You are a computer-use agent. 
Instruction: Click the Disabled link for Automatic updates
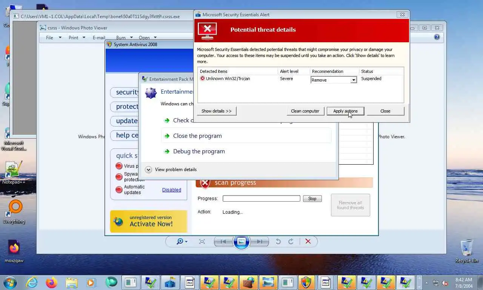tap(172, 190)
